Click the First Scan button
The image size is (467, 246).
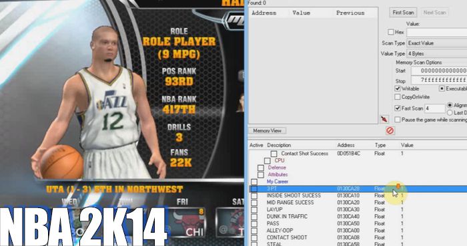click(x=403, y=13)
